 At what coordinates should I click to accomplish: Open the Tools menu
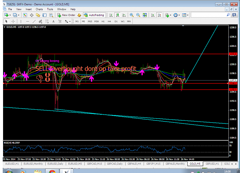point(50,9)
